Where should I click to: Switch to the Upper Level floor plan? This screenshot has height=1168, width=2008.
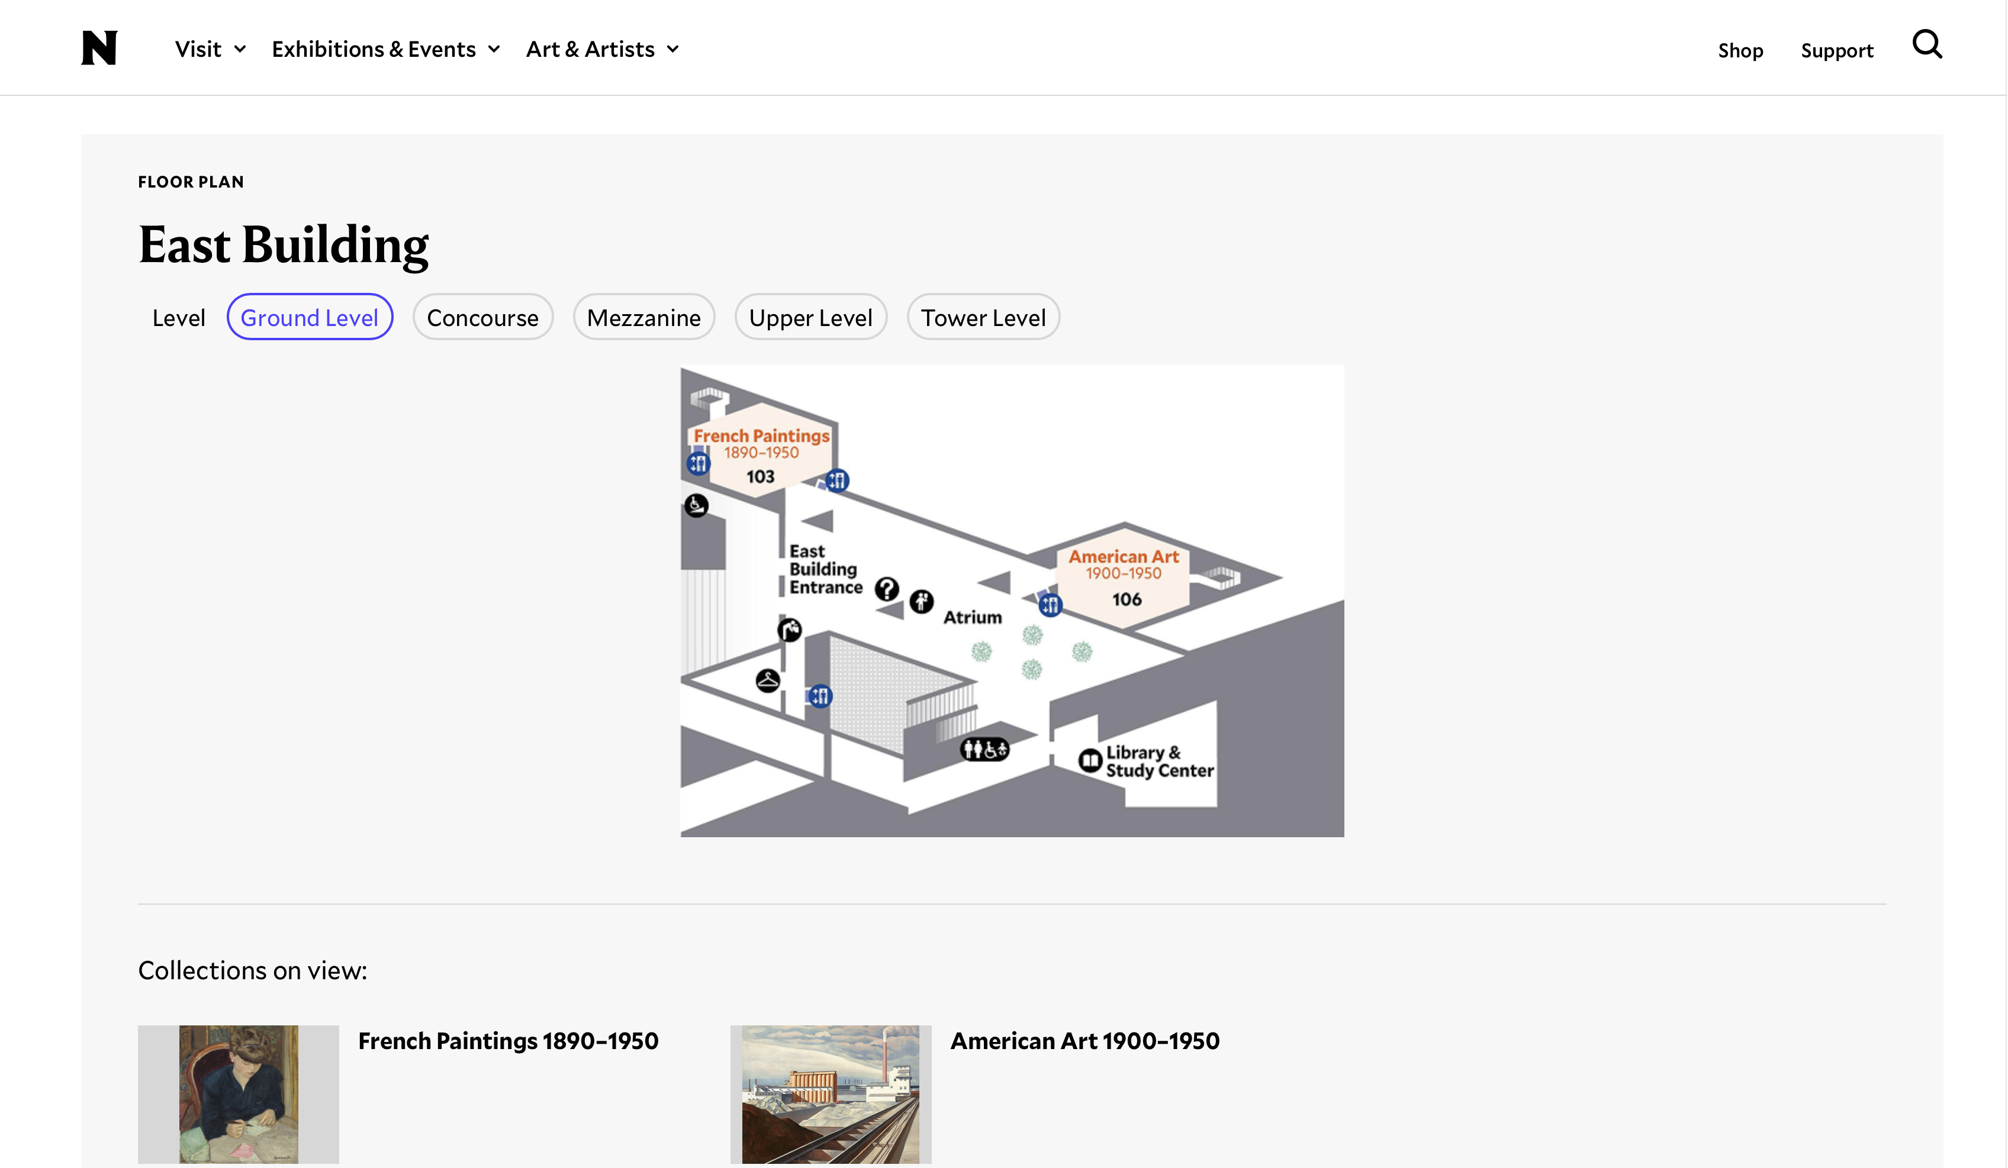[811, 317]
